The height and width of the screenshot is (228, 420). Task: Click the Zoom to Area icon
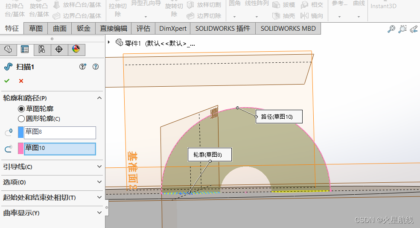[402, 29]
